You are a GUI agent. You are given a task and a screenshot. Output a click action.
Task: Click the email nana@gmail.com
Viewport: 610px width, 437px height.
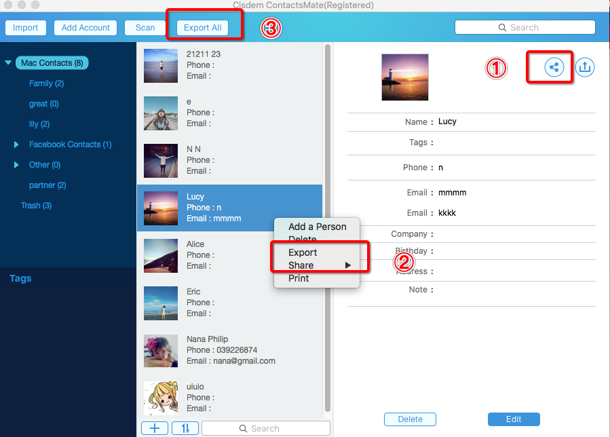[x=244, y=361]
